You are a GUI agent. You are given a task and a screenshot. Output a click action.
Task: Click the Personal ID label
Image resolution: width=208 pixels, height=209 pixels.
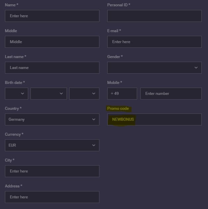point(119,5)
